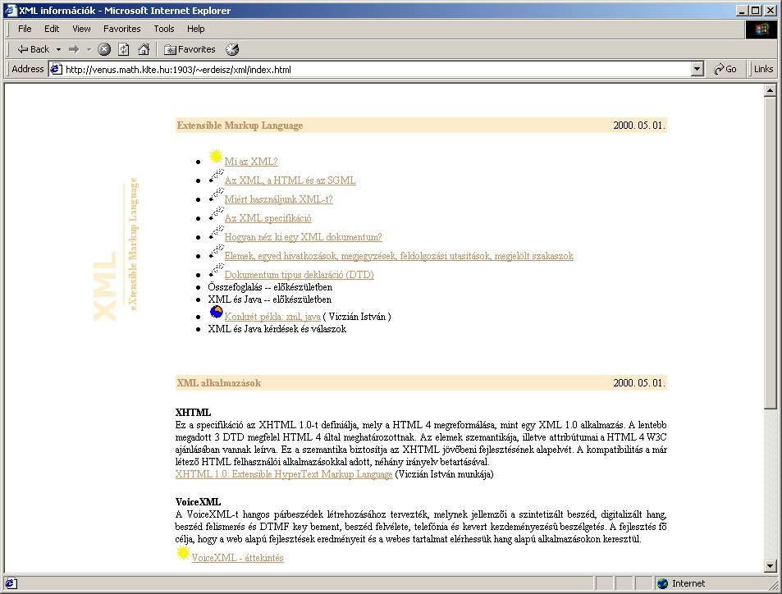Expand the address bar dropdown
Screen dimensions: 782x594
point(697,69)
